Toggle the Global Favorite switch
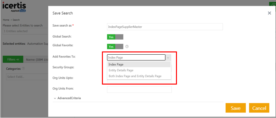This screenshot has width=276, height=118. pos(115,47)
